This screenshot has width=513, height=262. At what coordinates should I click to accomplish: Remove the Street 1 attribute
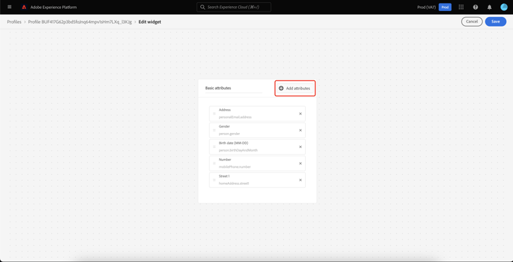pyautogui.click(x=300, y=179)
